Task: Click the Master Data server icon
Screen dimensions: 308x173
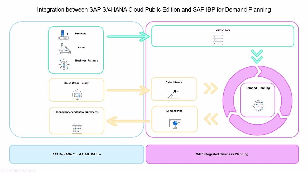Action: [x=218, y=40]
